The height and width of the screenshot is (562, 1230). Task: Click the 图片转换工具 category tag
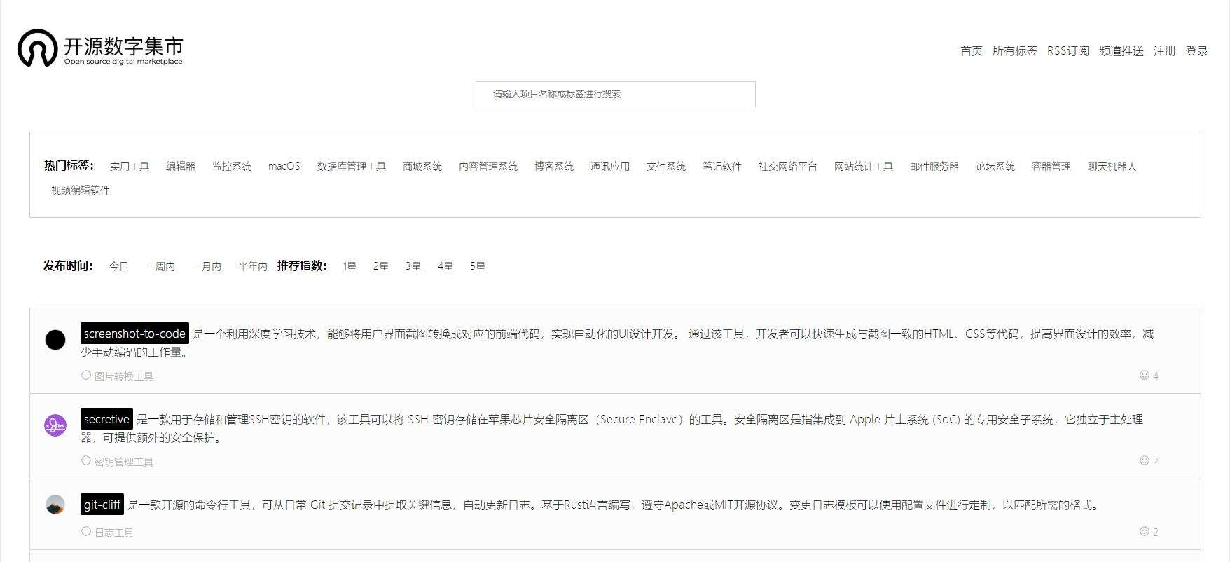[x=124, y=376]
